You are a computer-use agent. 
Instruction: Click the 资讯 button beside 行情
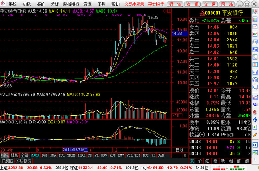(x=193, y=4)
